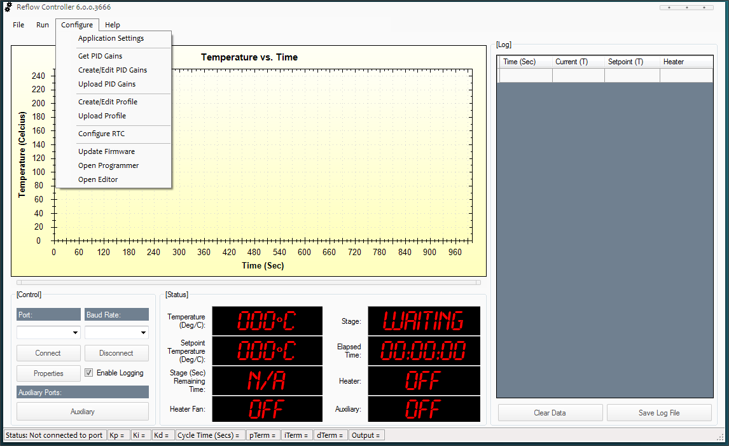Click the Save Log File button
The image size is (729, 446).
[659, 413]
